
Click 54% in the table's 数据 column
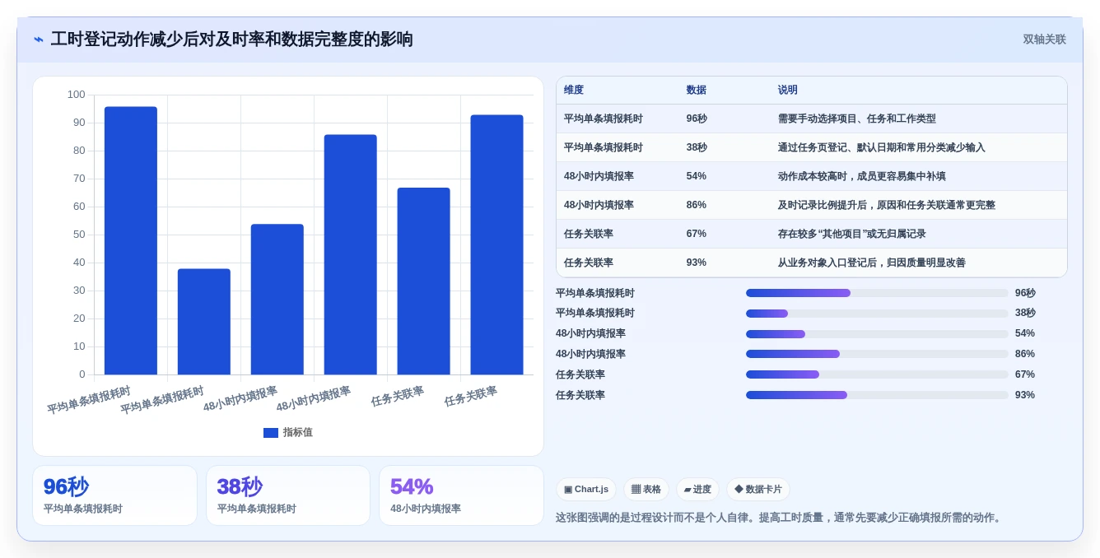[x=697, y=176]
